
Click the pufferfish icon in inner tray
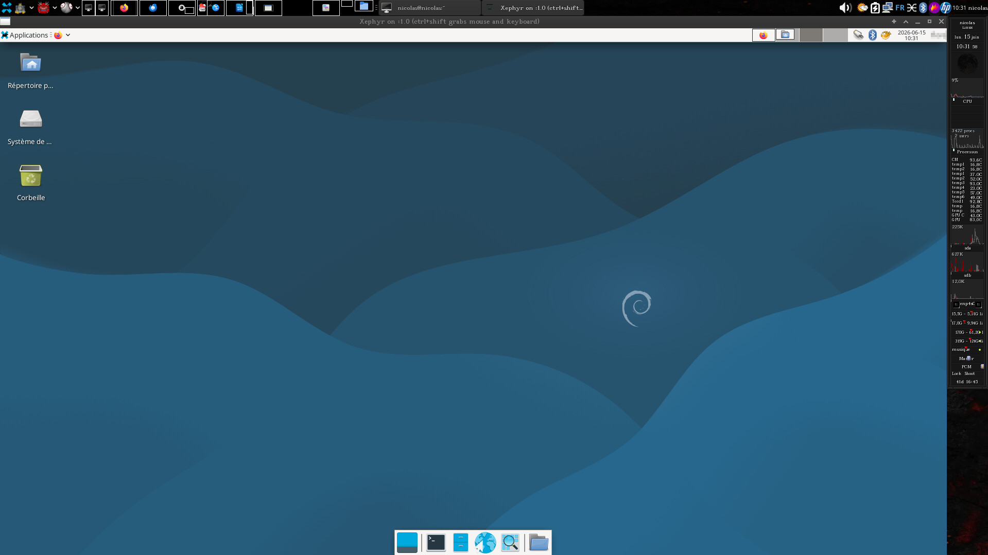click(x=886, y=35)
